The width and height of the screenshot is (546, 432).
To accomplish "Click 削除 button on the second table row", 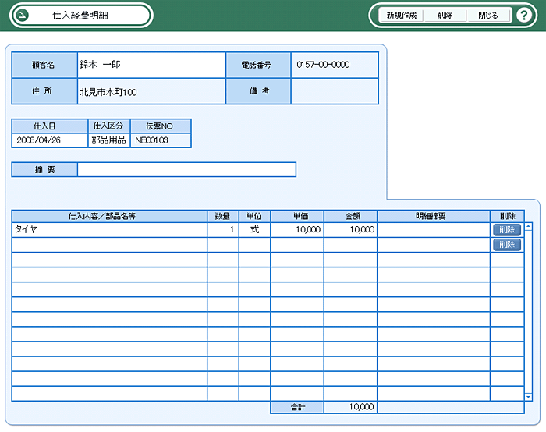I will tap(506, 245).
